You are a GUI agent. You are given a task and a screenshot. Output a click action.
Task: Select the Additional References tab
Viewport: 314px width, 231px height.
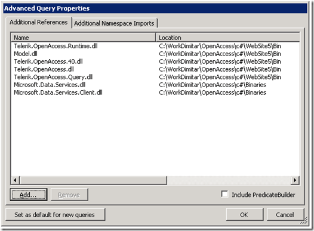click(x=39, y=22)
